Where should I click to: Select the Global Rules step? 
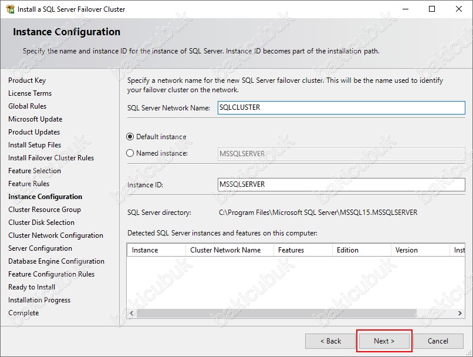pos(28,106)
